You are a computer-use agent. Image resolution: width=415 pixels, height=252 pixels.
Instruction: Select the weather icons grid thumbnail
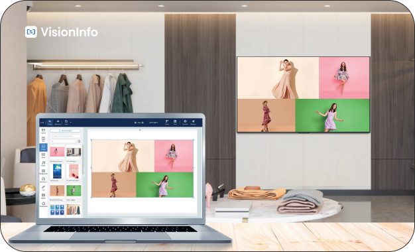(x=57, y=210)
